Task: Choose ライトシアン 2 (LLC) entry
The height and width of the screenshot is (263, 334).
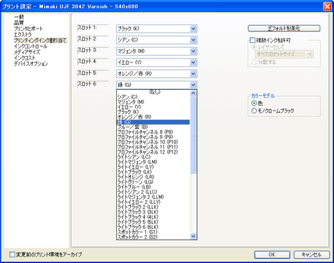Action: pyautogui.click(x=153, y=192)
